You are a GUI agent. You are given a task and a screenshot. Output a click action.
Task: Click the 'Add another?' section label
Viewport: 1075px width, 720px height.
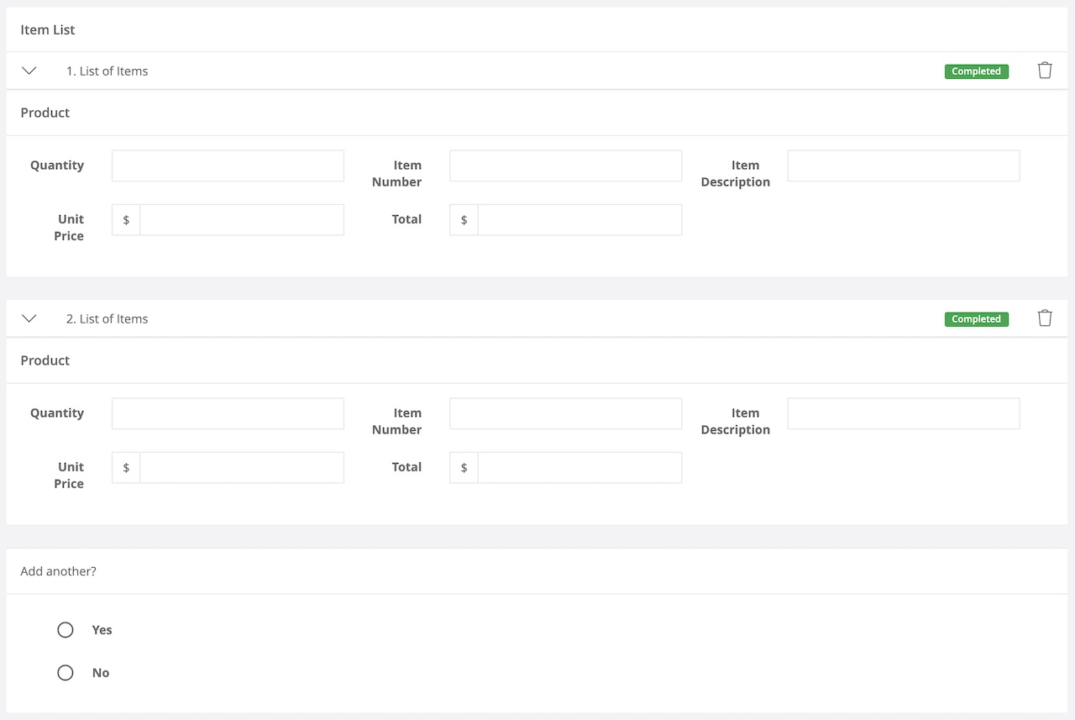coord(58,570)
